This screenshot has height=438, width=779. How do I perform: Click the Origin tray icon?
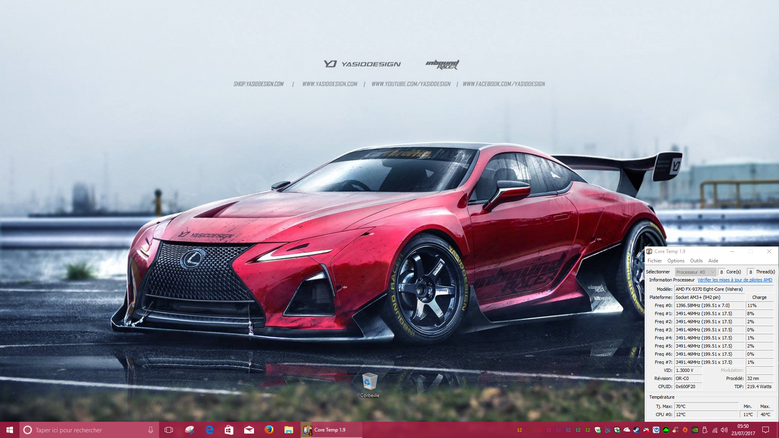pos(685,430)
